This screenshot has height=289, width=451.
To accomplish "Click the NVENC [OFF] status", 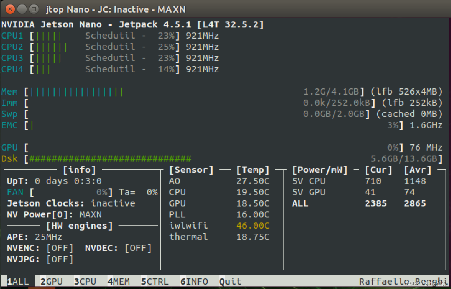I will pyautogui.click(x=60, y=248).
